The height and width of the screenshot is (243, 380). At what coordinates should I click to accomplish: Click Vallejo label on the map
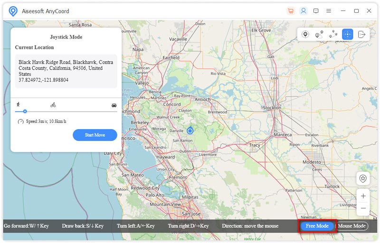(142, 83)
